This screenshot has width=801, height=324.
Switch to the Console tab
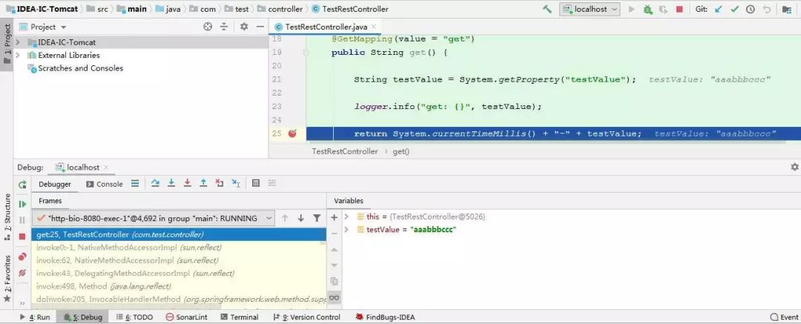(105, 184)
